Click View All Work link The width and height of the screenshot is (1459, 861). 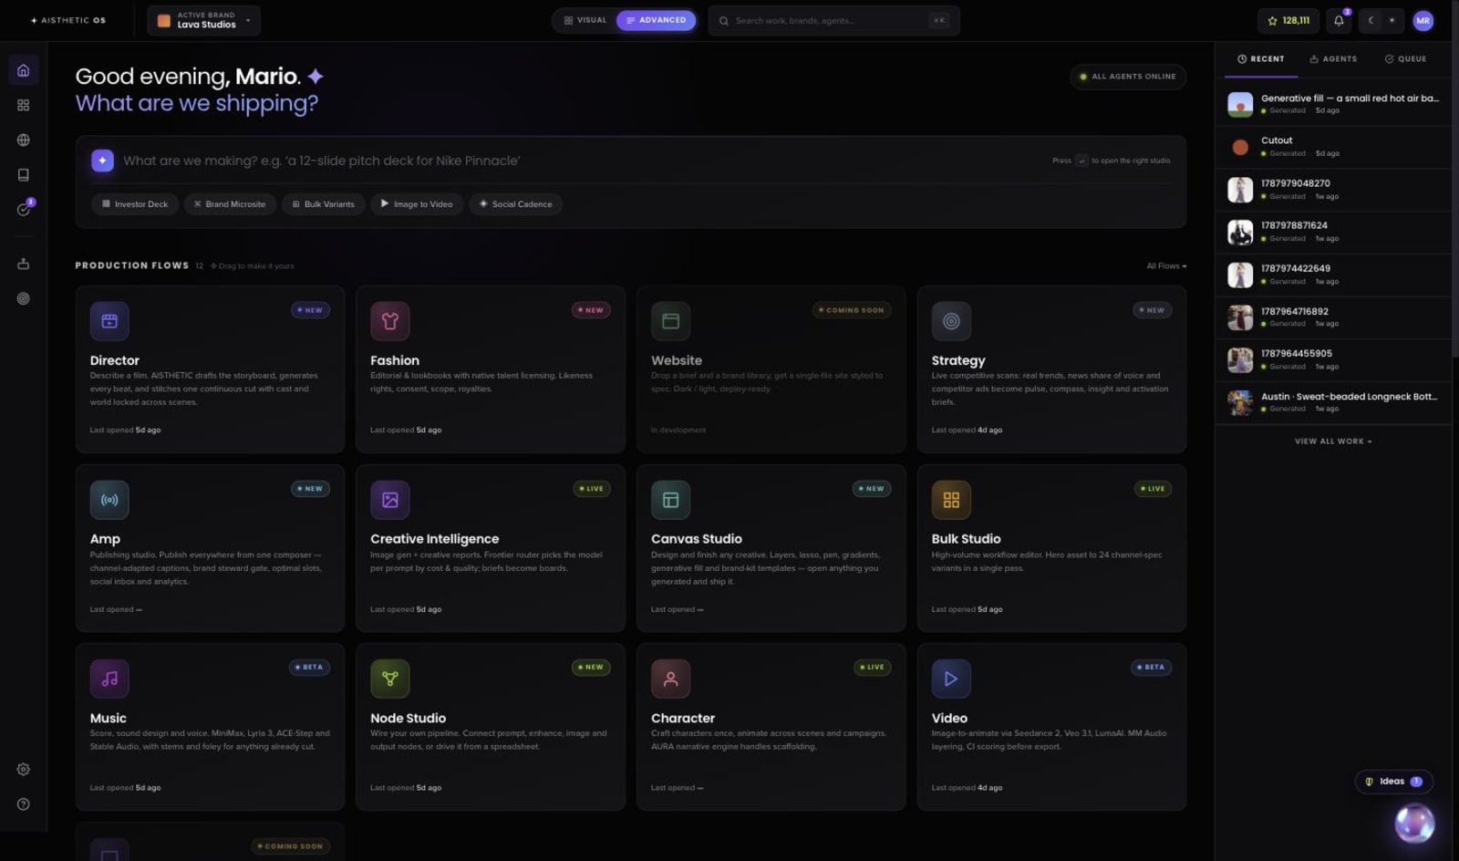1332,441
